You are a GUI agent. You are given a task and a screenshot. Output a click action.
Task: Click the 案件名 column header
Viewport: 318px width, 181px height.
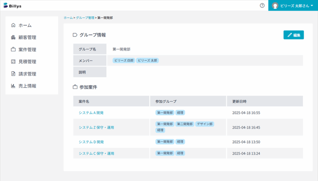coord(111,101)
